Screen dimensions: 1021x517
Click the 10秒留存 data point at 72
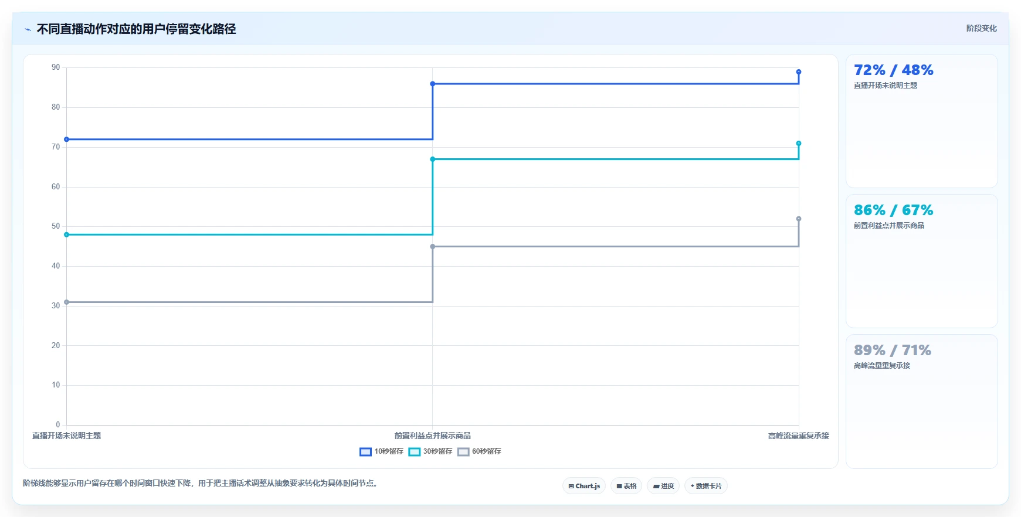67,140
